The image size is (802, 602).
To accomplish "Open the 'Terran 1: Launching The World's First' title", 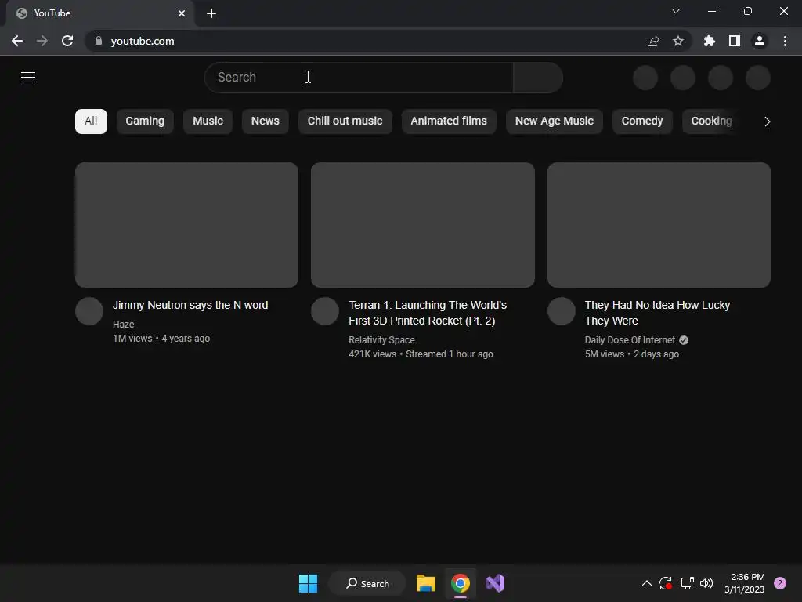I will click(428, 313).
